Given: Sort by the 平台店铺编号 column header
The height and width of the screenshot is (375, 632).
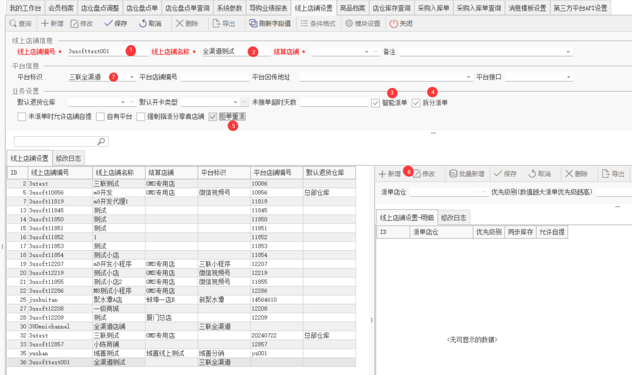Looking at the screenshot, I should point(277,173).
